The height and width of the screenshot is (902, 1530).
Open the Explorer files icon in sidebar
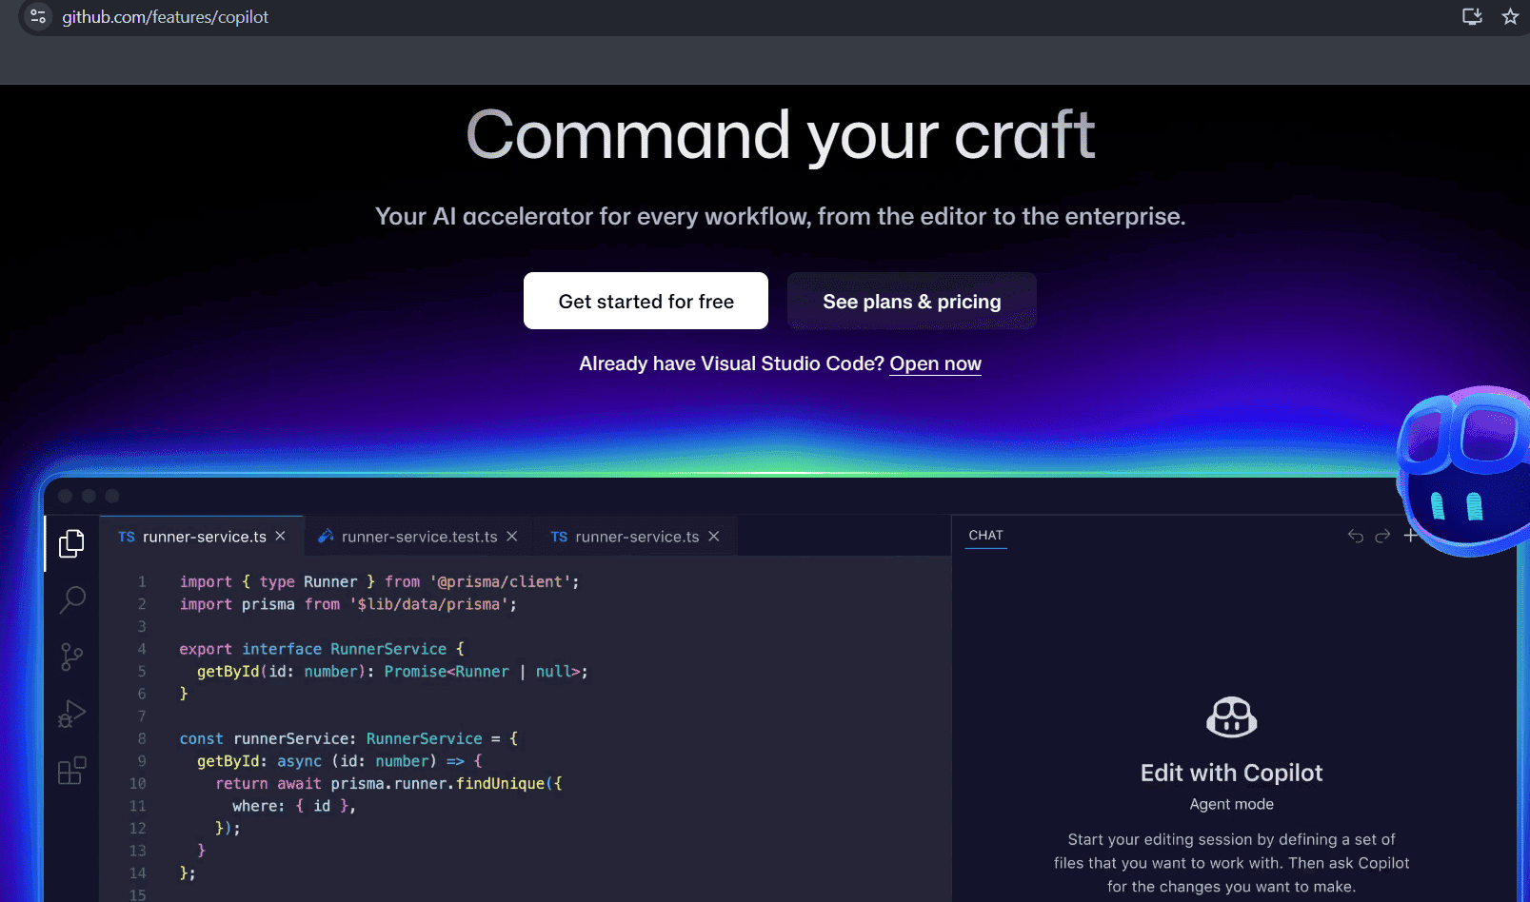tap(71, 543)
